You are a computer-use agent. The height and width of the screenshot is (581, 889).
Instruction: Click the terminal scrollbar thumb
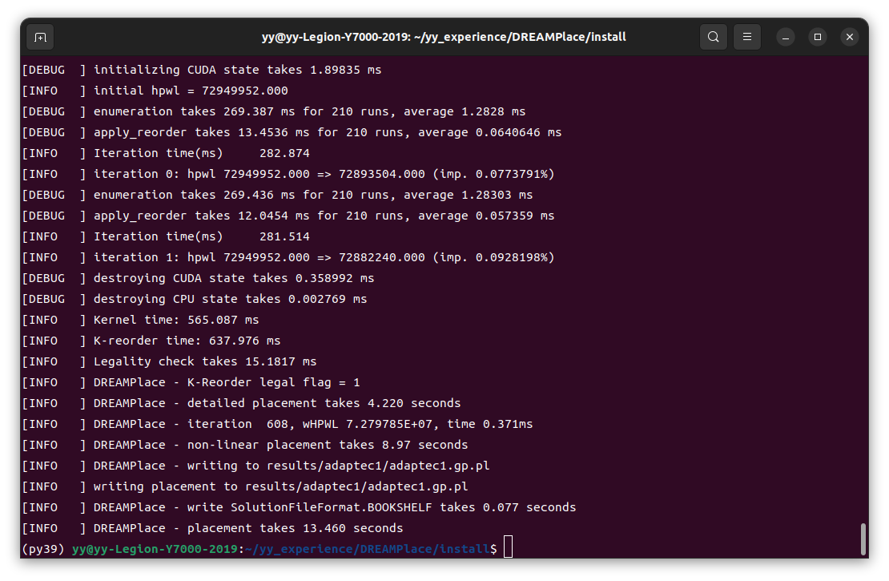coord(863,539)
